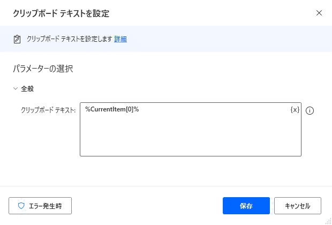Click the 全般 section label
The height and width of the screenshot is (225, 332).
pyautogui.click(x=27, y=88)
